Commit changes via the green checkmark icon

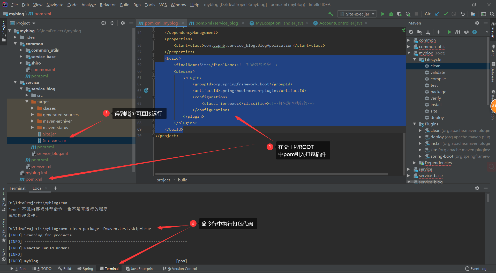[x=446, y=14]
